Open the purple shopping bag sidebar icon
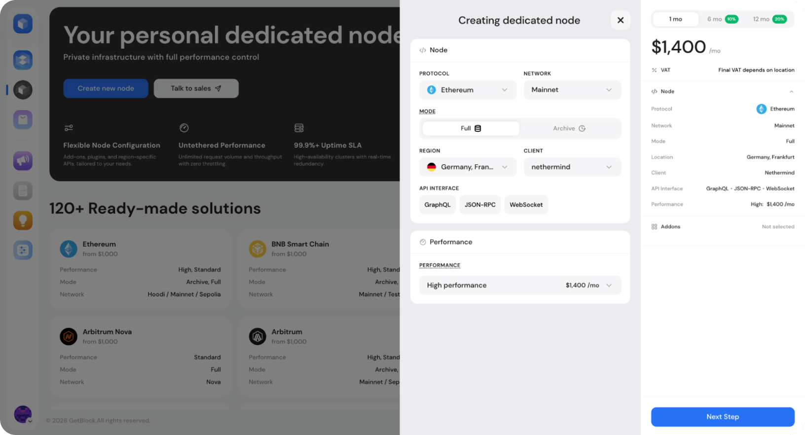Screen dimensions: 805x435 [23, 119]
